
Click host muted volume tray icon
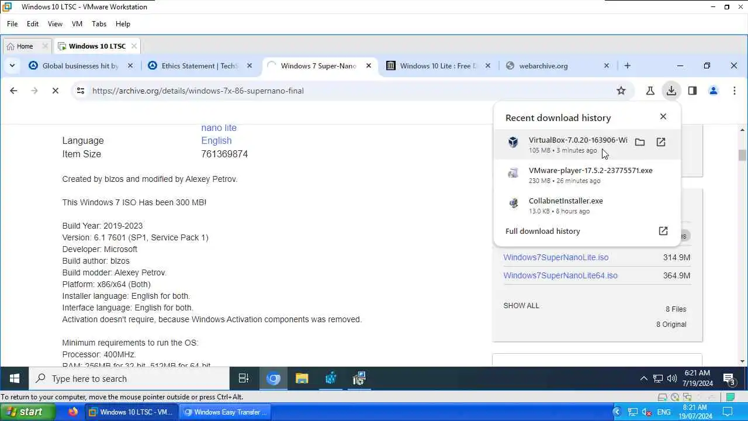[647, 412]
